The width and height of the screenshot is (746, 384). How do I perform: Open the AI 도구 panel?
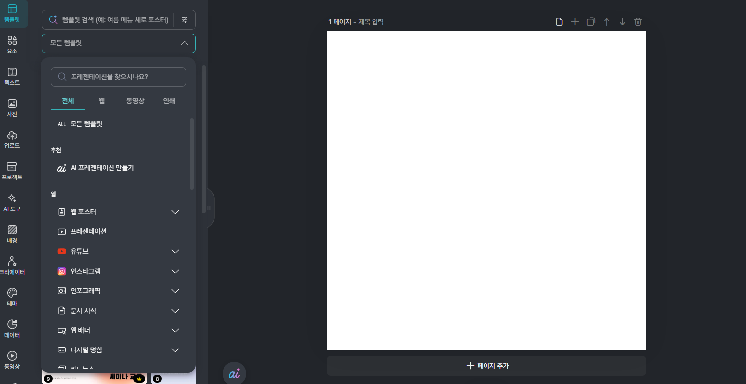pos(12,203)
